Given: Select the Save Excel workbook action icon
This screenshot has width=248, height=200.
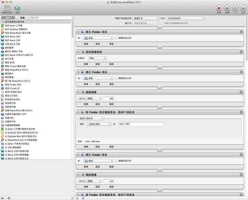Looking at the screenshot, I should point(2,26).
